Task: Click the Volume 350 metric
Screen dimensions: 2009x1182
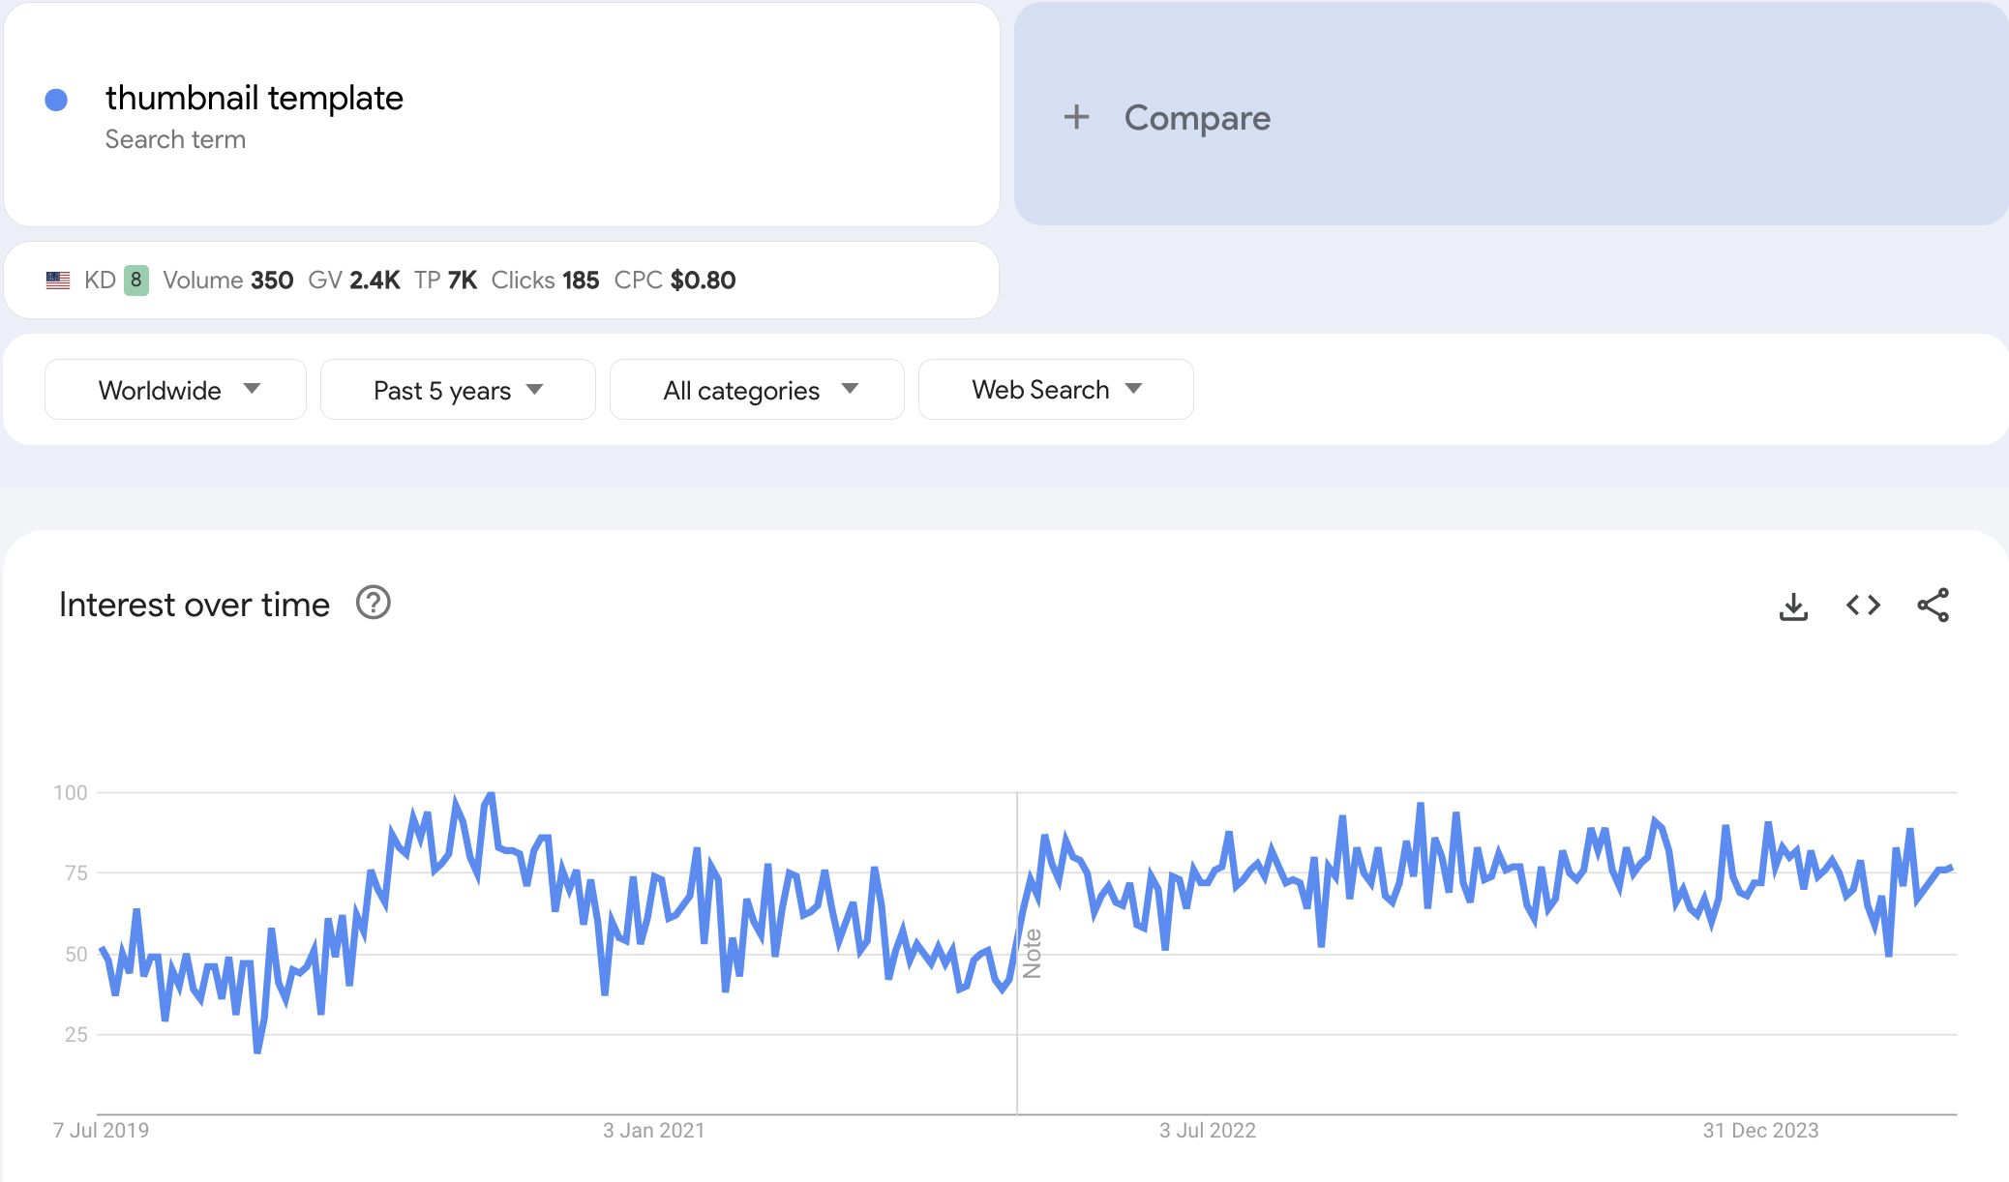Action: coord(227,281)
